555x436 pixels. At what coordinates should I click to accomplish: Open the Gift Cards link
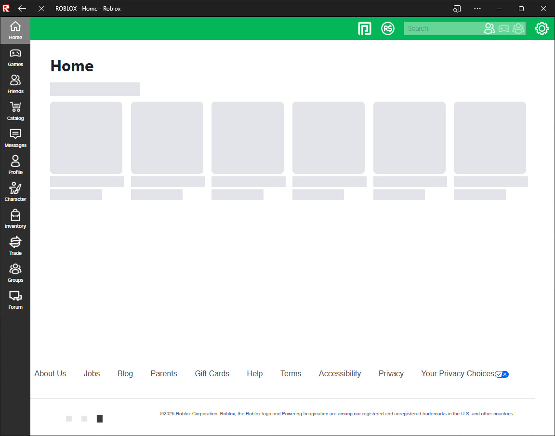click(212, 373)
